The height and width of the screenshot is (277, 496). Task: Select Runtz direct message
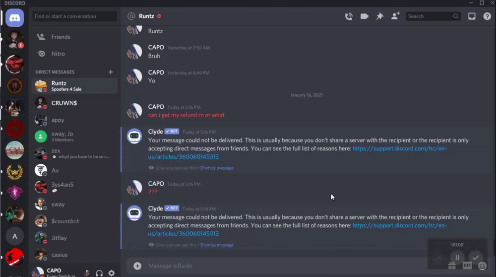click(75, 86)
